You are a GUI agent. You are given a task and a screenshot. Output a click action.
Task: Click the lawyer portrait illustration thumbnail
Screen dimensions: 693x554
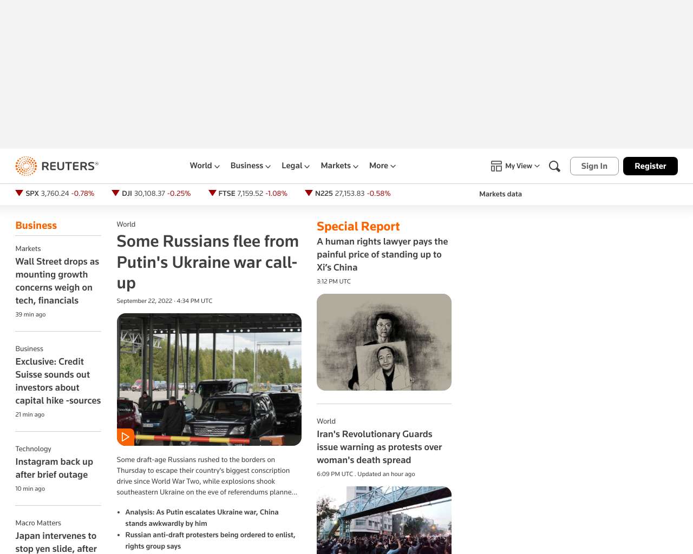384,342
